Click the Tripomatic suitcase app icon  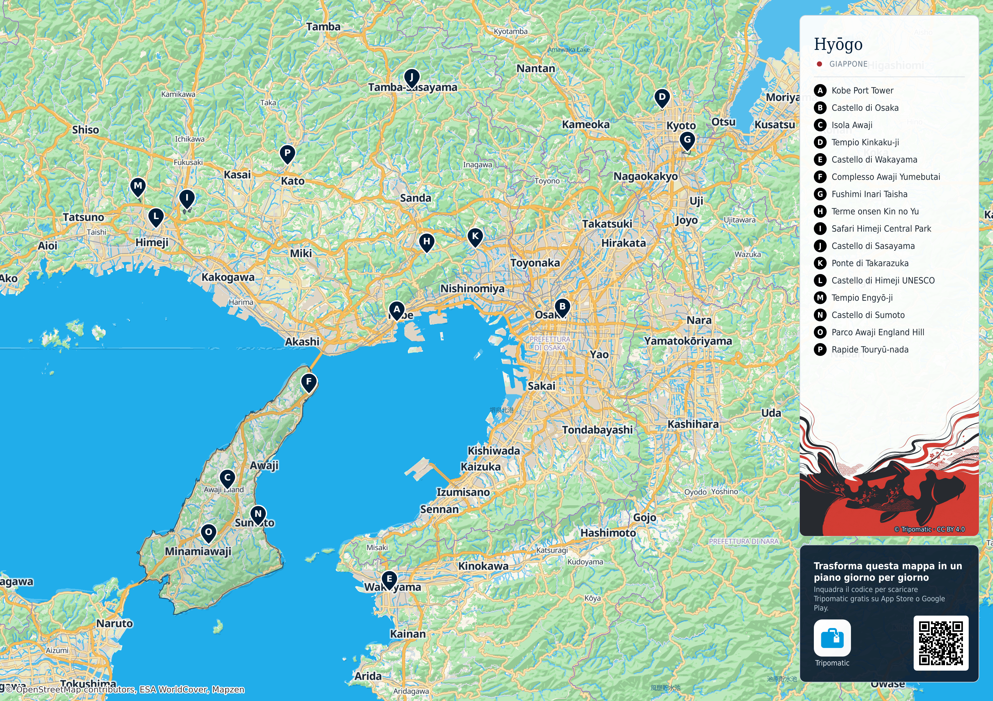(x=832, y=638)
